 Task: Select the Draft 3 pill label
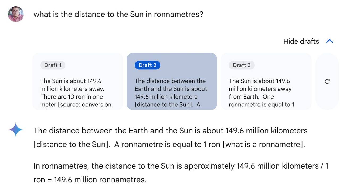point(241,65)
